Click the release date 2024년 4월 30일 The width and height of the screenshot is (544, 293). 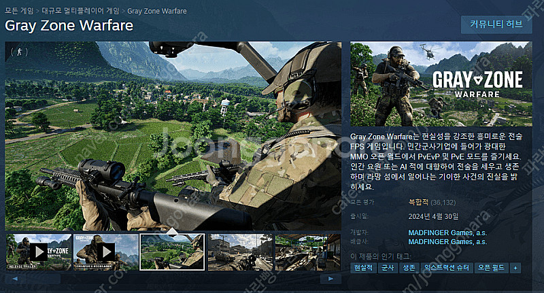coord(433,216)
